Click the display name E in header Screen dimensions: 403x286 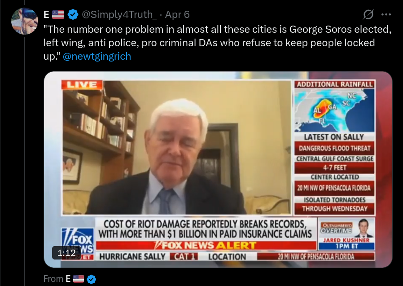46,15
